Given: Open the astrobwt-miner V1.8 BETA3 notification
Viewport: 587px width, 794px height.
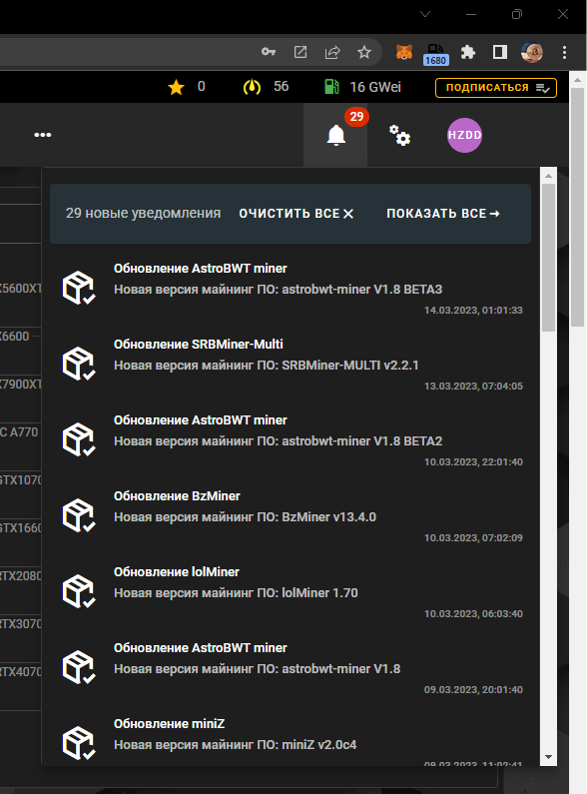Looking at the screenshot, I should 292,289.
